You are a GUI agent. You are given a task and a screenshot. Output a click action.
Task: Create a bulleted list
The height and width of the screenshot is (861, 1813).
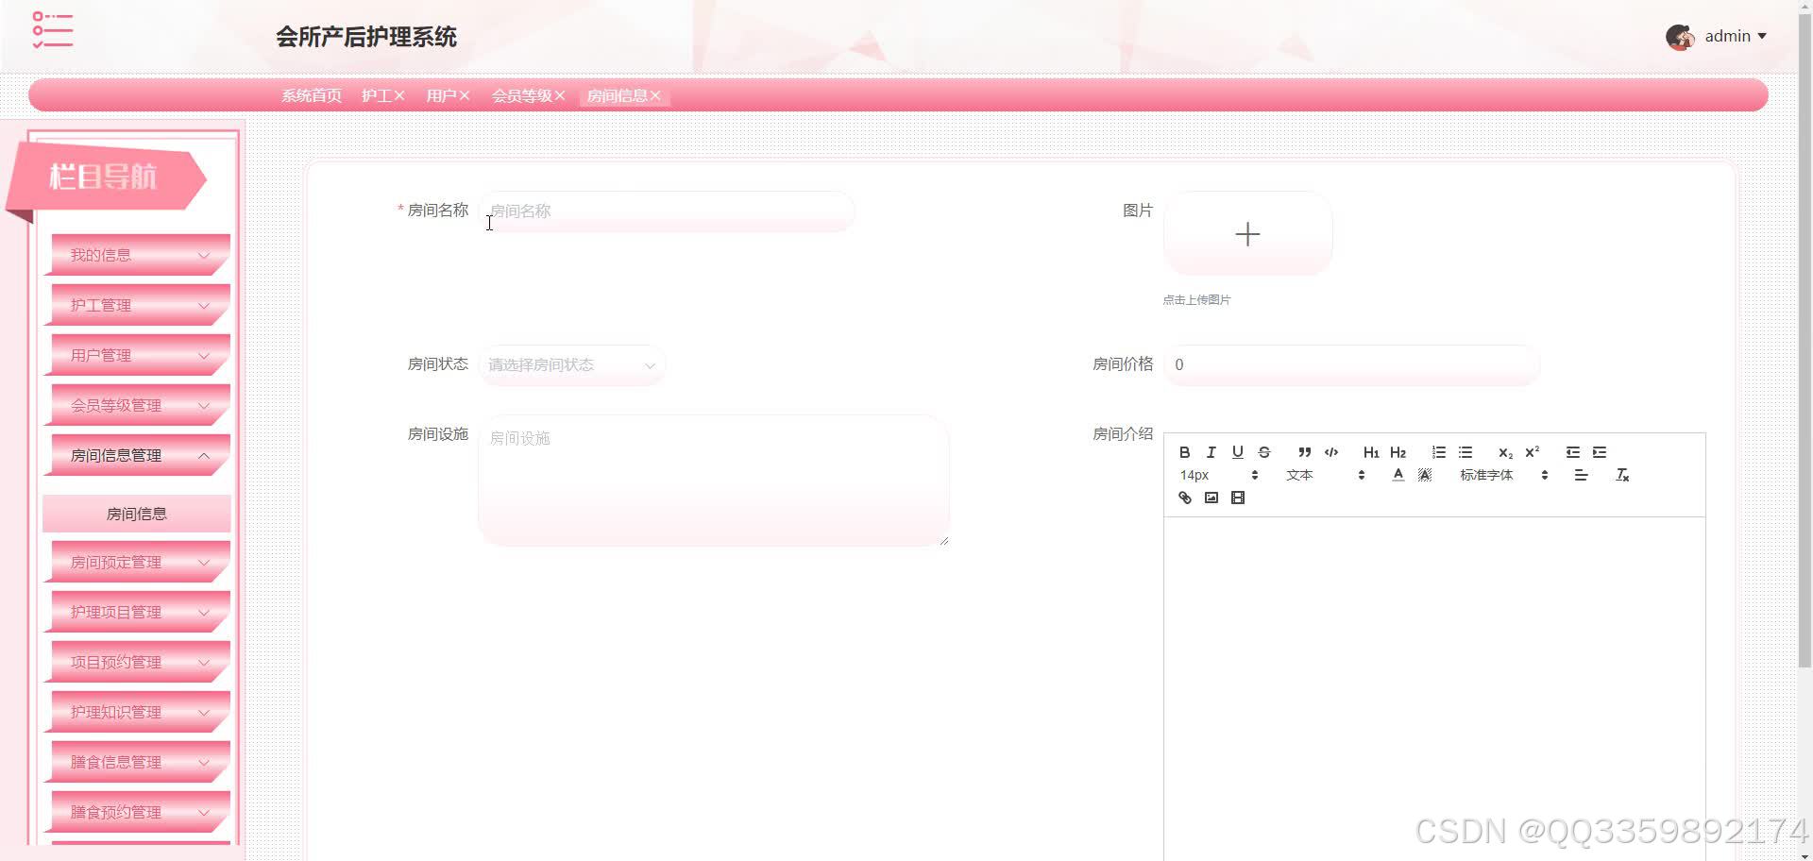[x=1466, y=452]
